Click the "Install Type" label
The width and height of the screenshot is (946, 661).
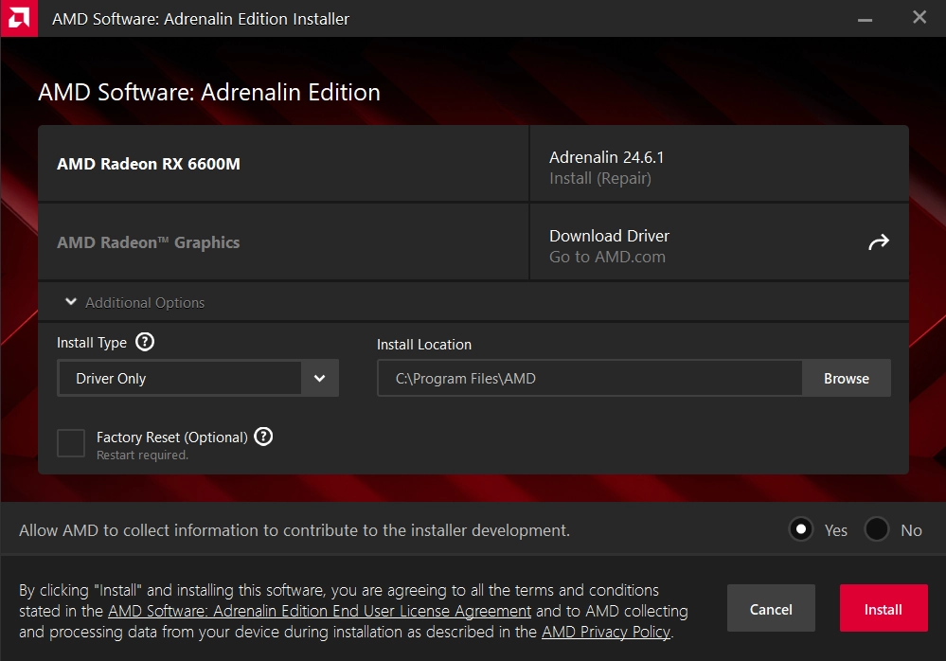click(92, 343)
